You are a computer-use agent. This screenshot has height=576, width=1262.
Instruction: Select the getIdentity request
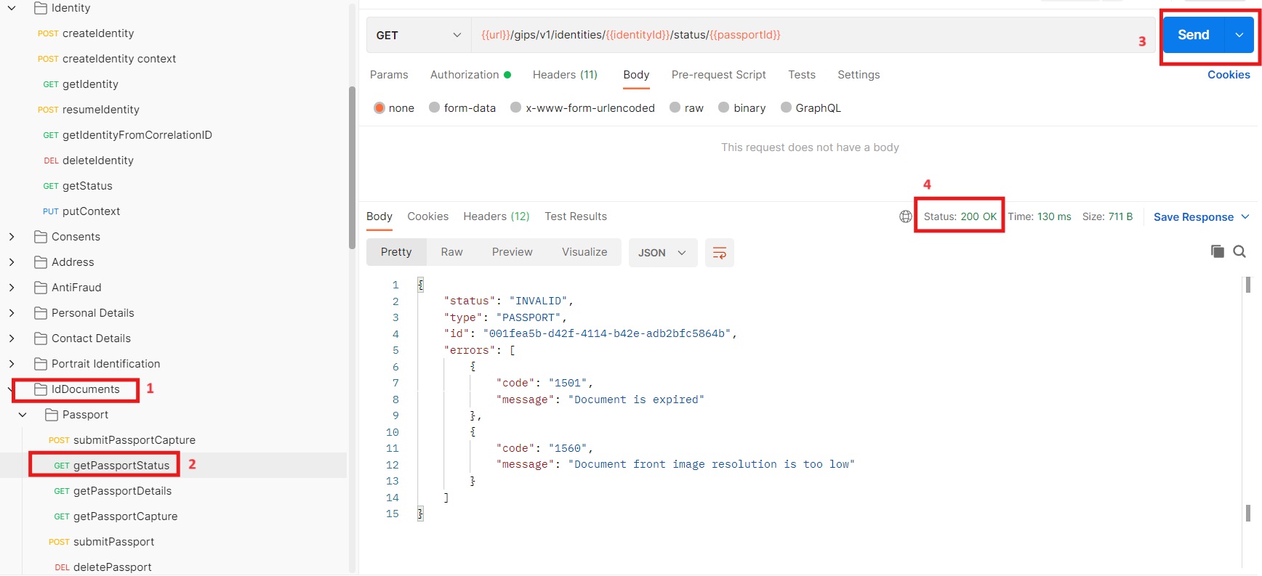coord(80,84)
